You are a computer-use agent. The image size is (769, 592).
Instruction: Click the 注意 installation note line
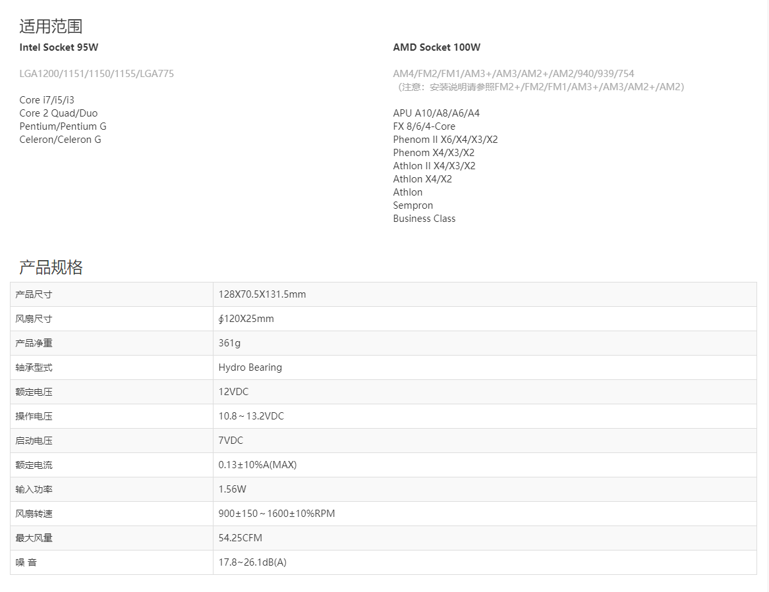(539, 87)
